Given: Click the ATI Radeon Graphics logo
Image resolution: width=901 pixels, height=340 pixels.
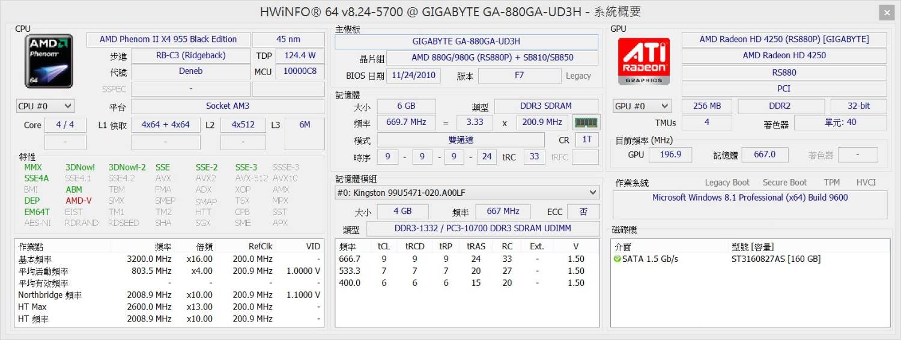Looking at the screenshot, I should pos(644,61).
